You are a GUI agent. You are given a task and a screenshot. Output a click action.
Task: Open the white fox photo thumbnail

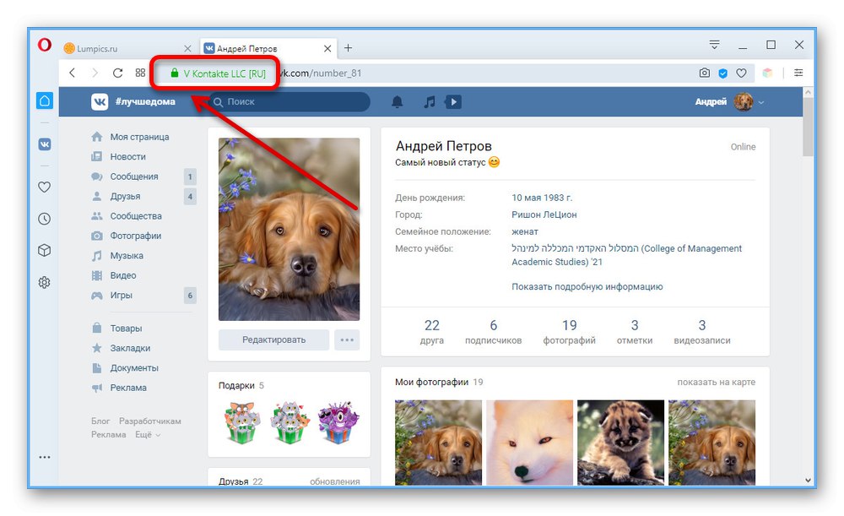tap(530, 443)
